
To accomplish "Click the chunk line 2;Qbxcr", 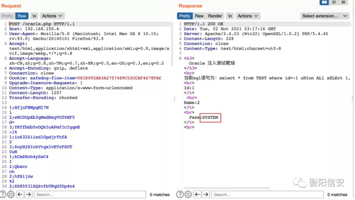I will [x=18, y=166].
